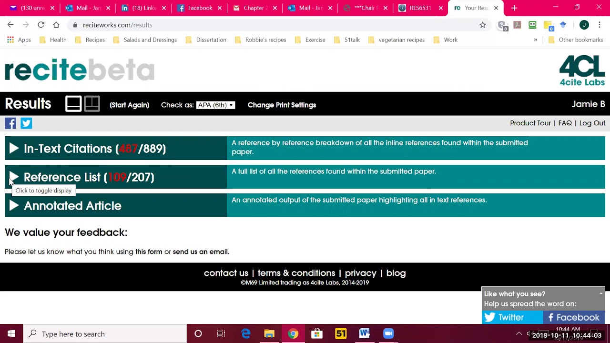Open the blog footer link
The image size is (610, 343).
396,273
